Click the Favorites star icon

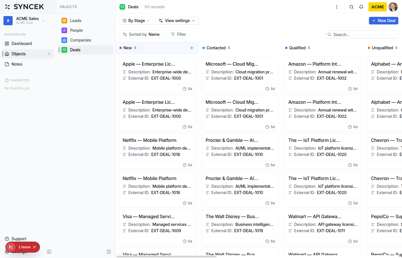click(x=7, y=80)
